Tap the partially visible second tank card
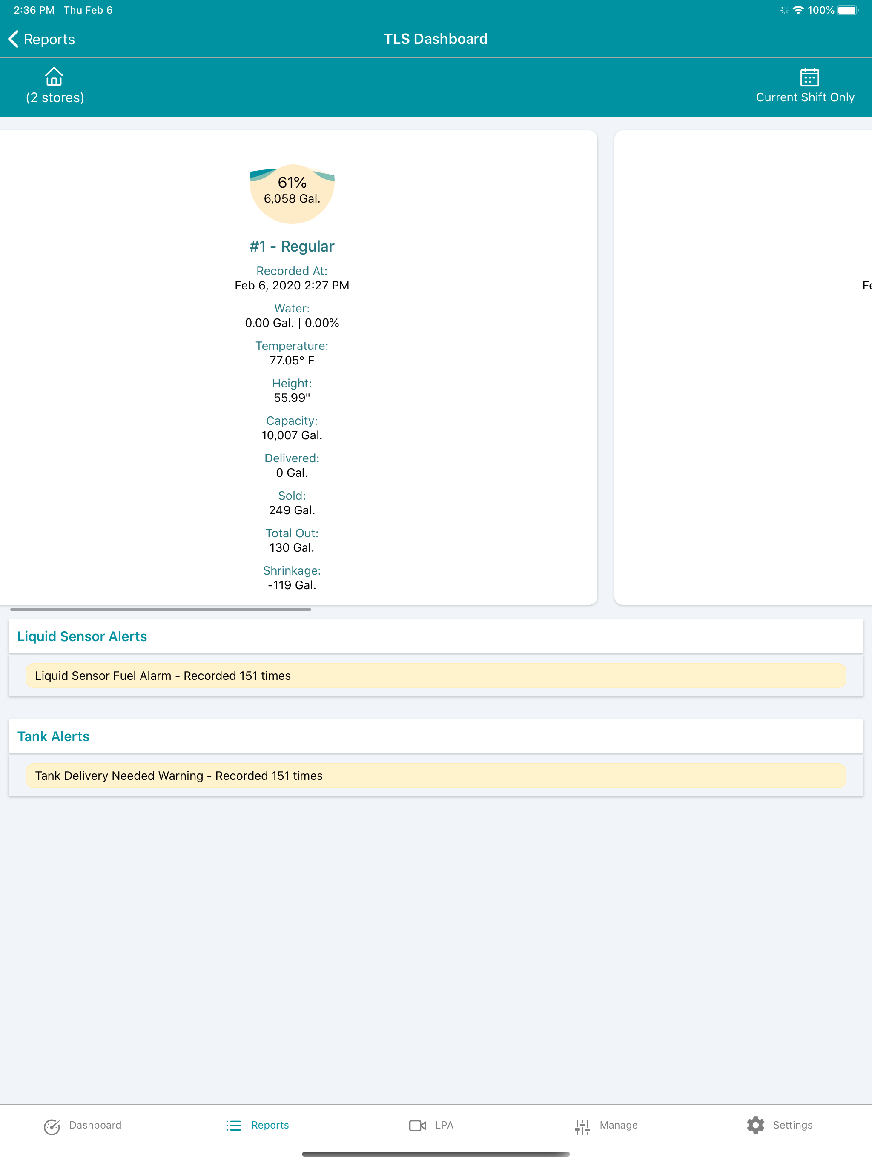 [x=743, y=367]
